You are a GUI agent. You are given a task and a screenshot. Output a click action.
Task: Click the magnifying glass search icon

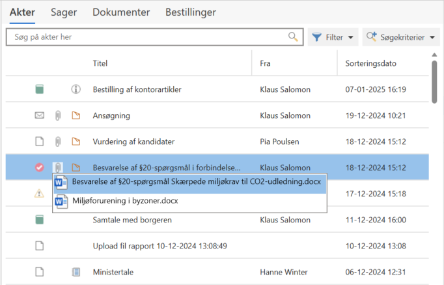[x=294, y=37]
